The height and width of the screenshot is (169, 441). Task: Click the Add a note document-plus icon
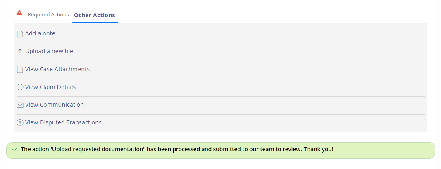tap(20, 34)
